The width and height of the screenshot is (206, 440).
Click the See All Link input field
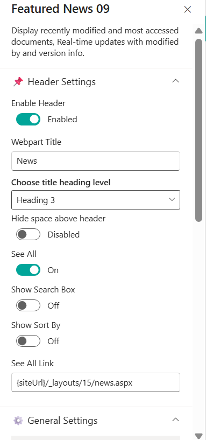click(x=96, y=382)
